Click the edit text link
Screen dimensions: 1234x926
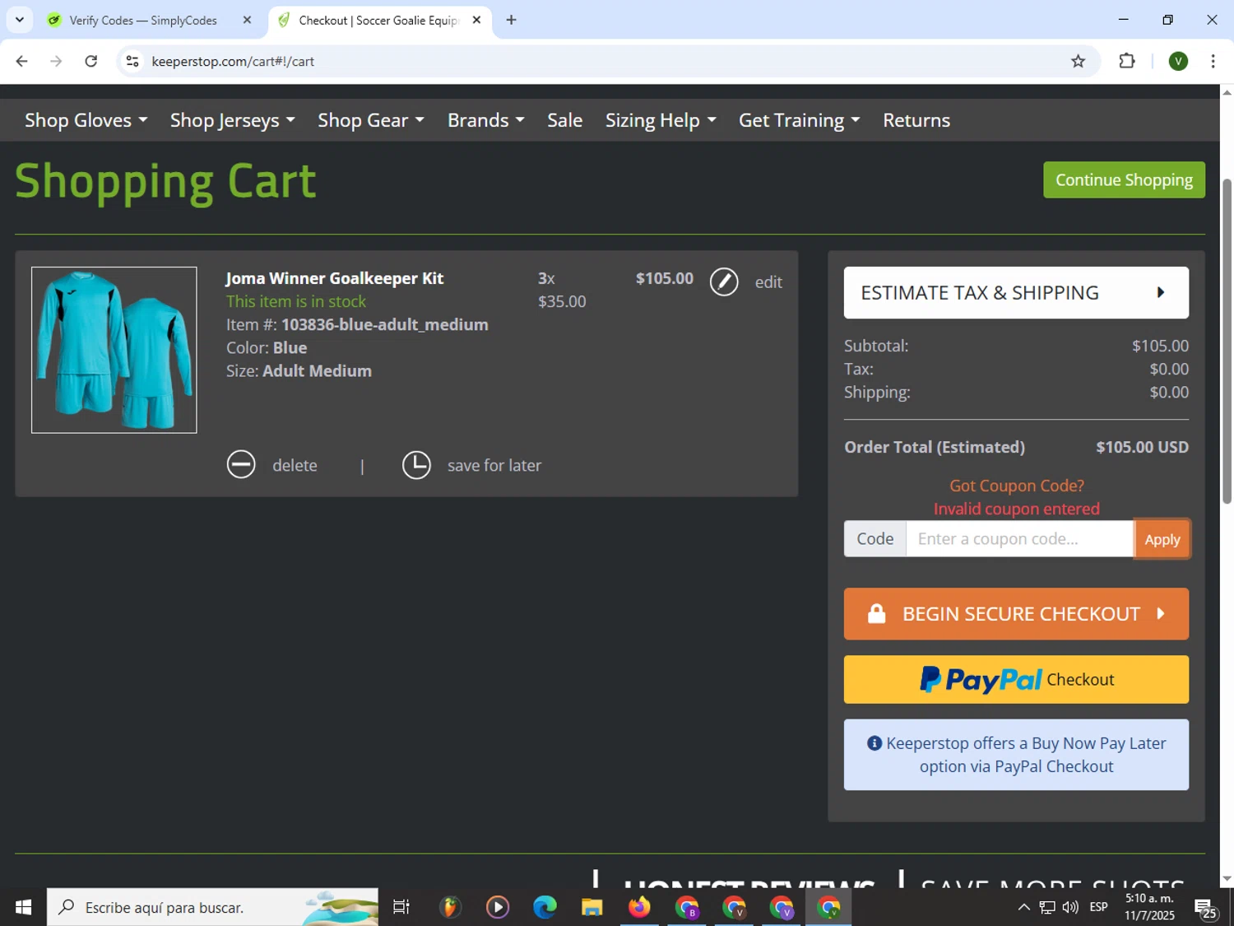pos(768,282)
